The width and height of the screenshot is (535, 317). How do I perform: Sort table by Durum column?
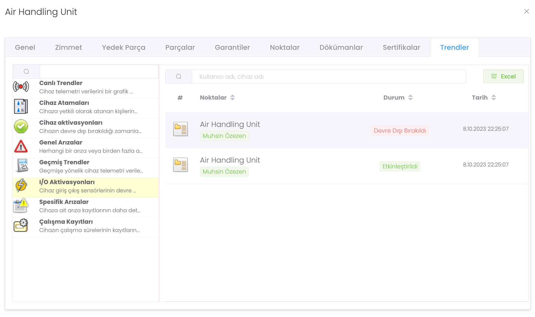coord(410,97)
